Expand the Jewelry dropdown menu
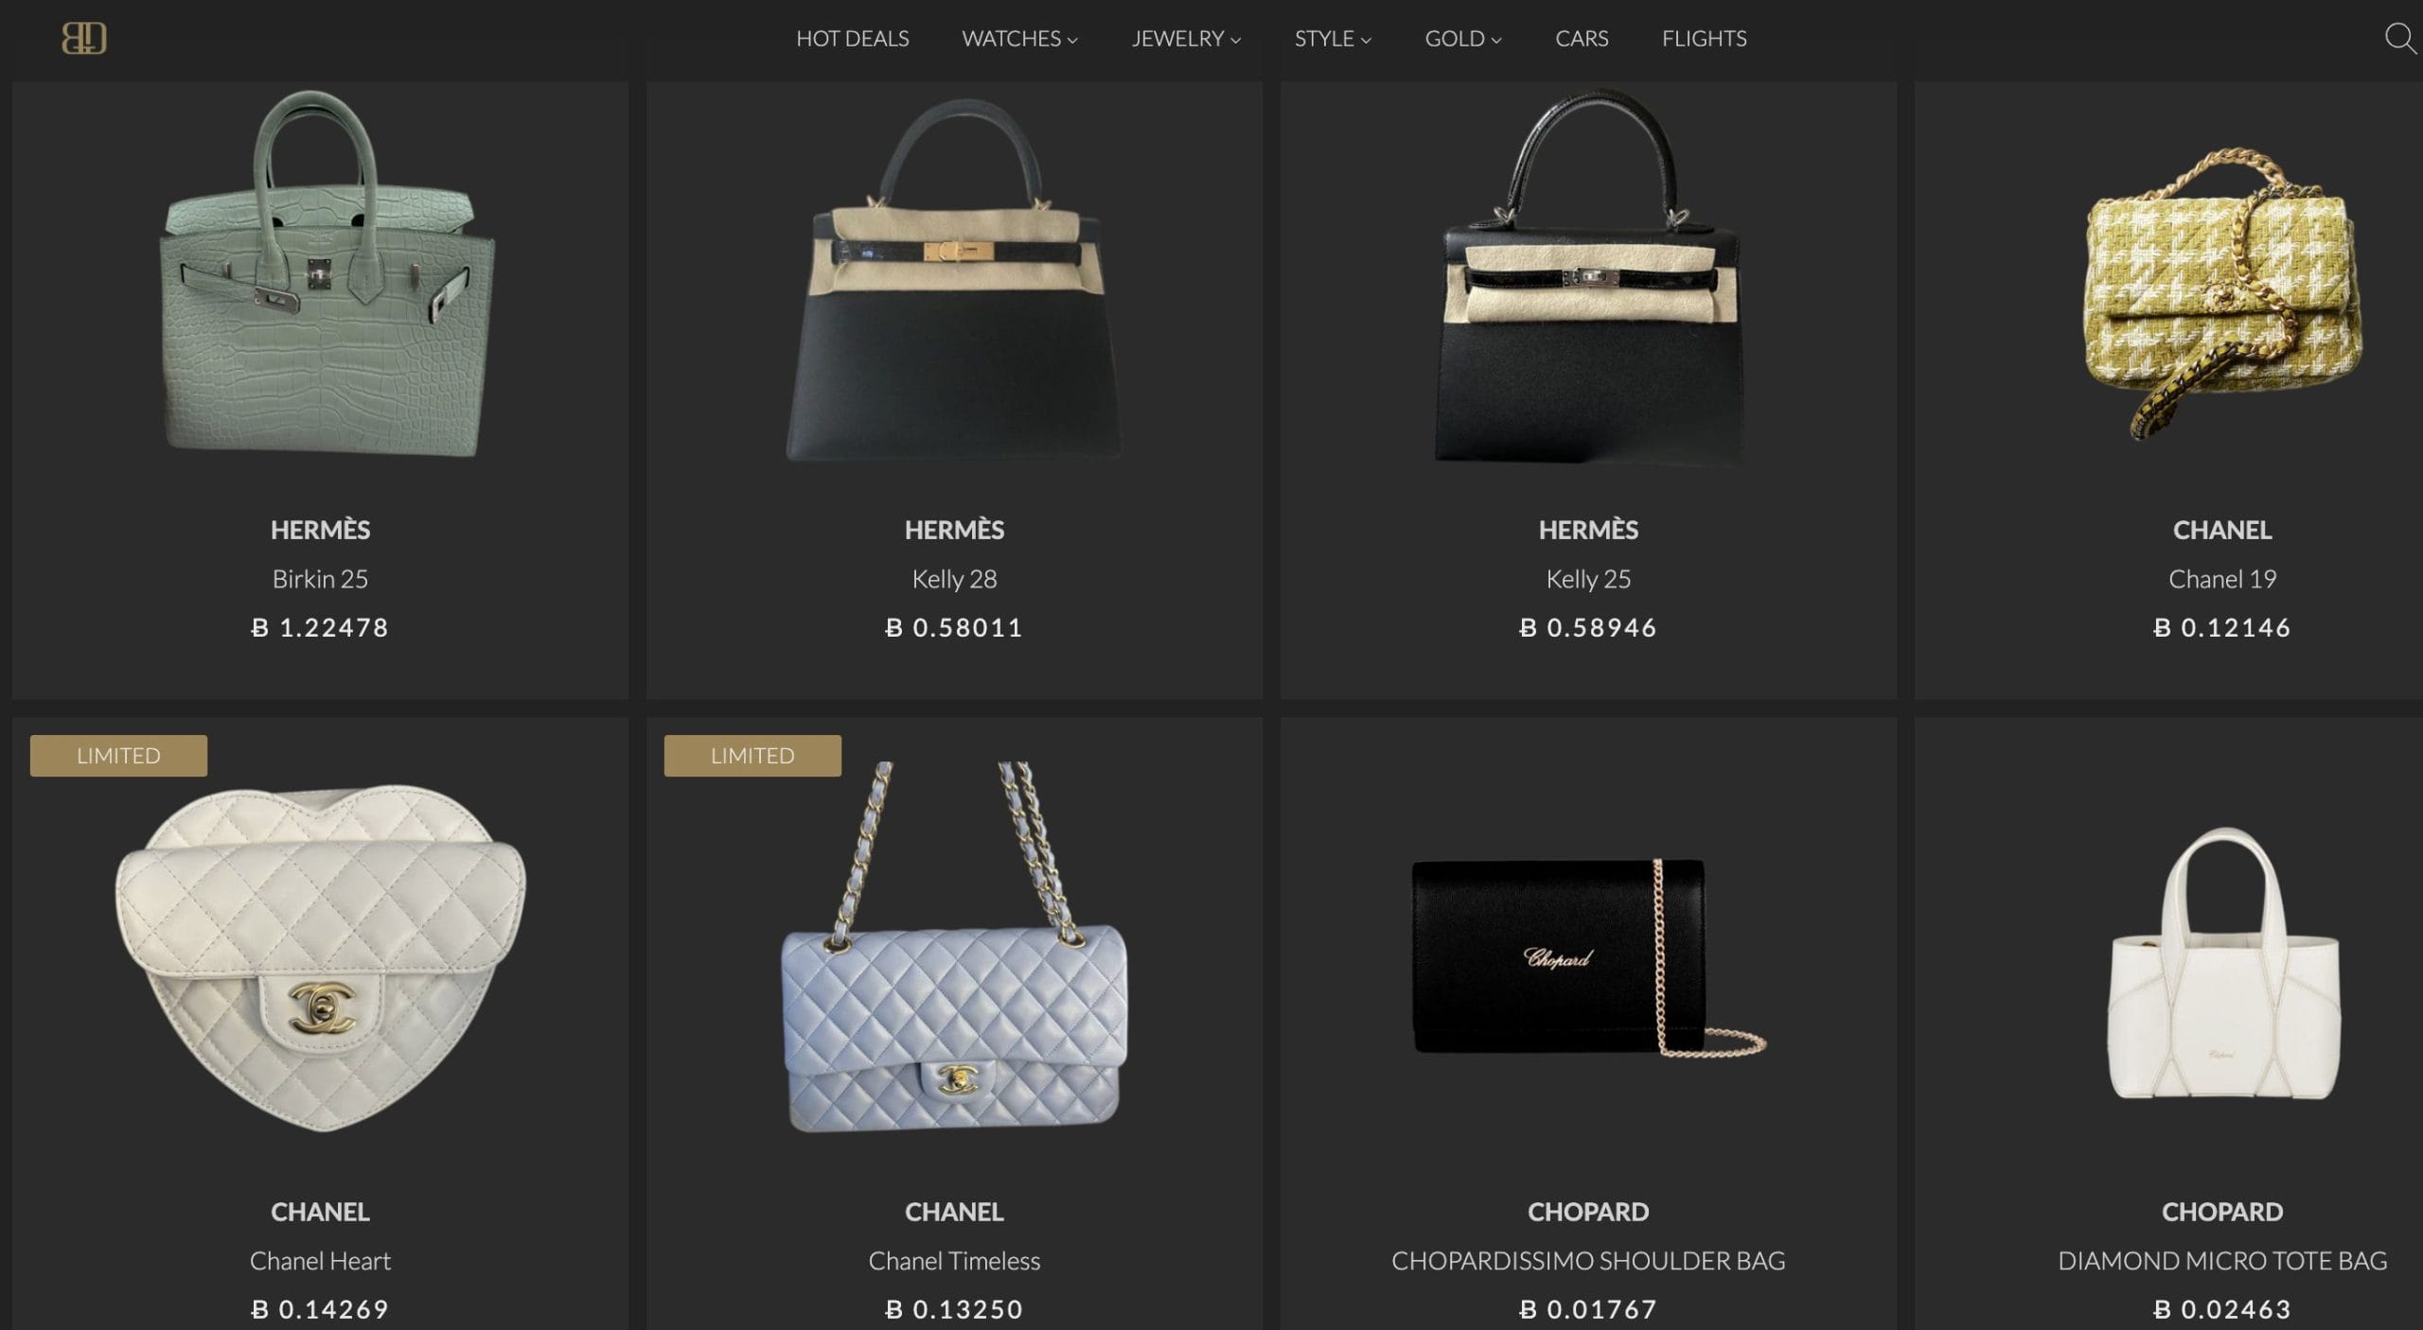Viewport: 2423px width, 1330px height. (x=1186, y=39)
